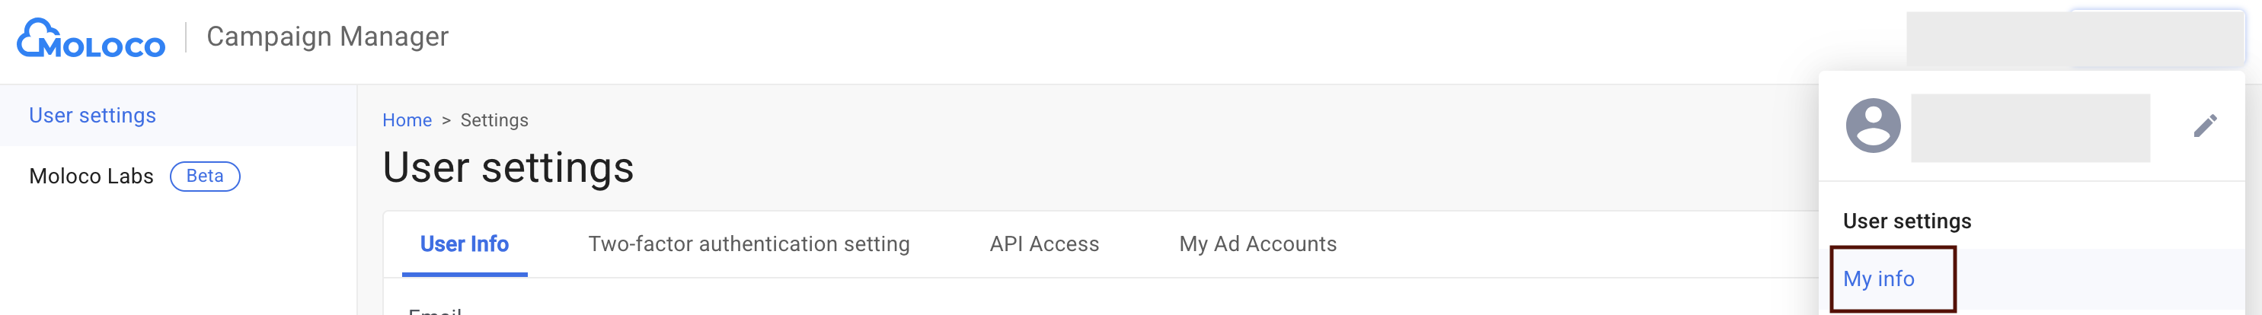
Task: Click the user name beside the avatar
Action: [2029, 128]
